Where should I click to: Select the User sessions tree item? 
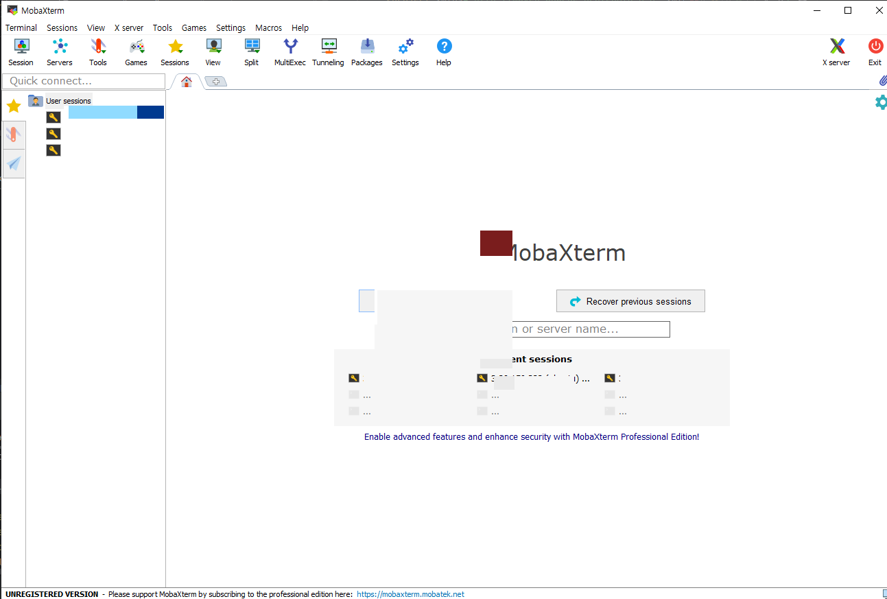pyautogui.click(x=69, y=101)
